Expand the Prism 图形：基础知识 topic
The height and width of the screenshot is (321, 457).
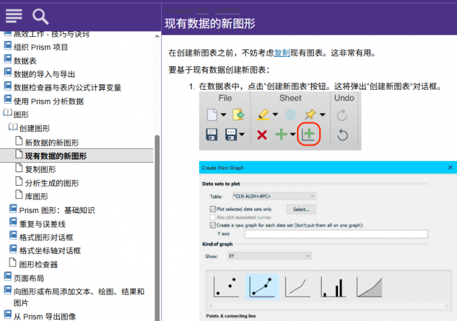tap(56, 210)
